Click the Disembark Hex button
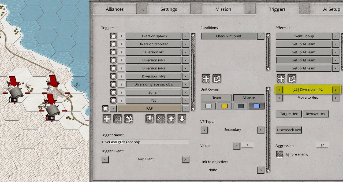This screenshot has width=343, height=182. [x=289, y=130]
